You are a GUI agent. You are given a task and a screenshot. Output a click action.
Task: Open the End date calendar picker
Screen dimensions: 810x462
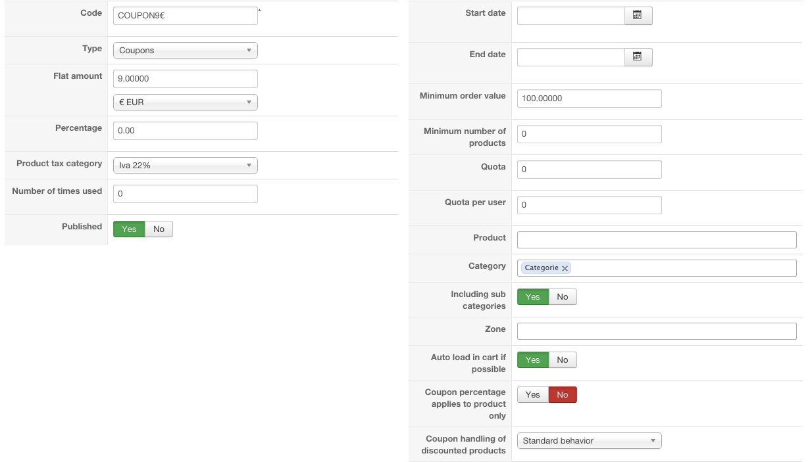click(638, 57)
